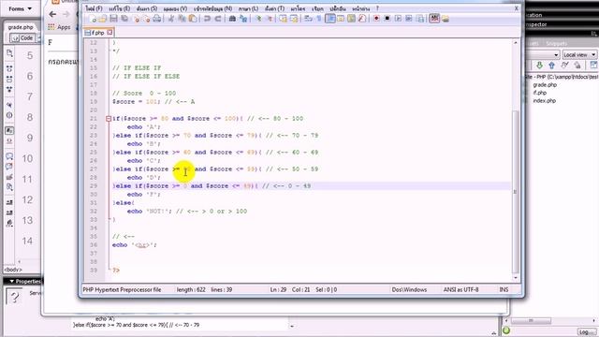The width and height of the screenshot is (599, 337).
Task: Open the ? help menu in Notepad++
Action: click(377, 8)
